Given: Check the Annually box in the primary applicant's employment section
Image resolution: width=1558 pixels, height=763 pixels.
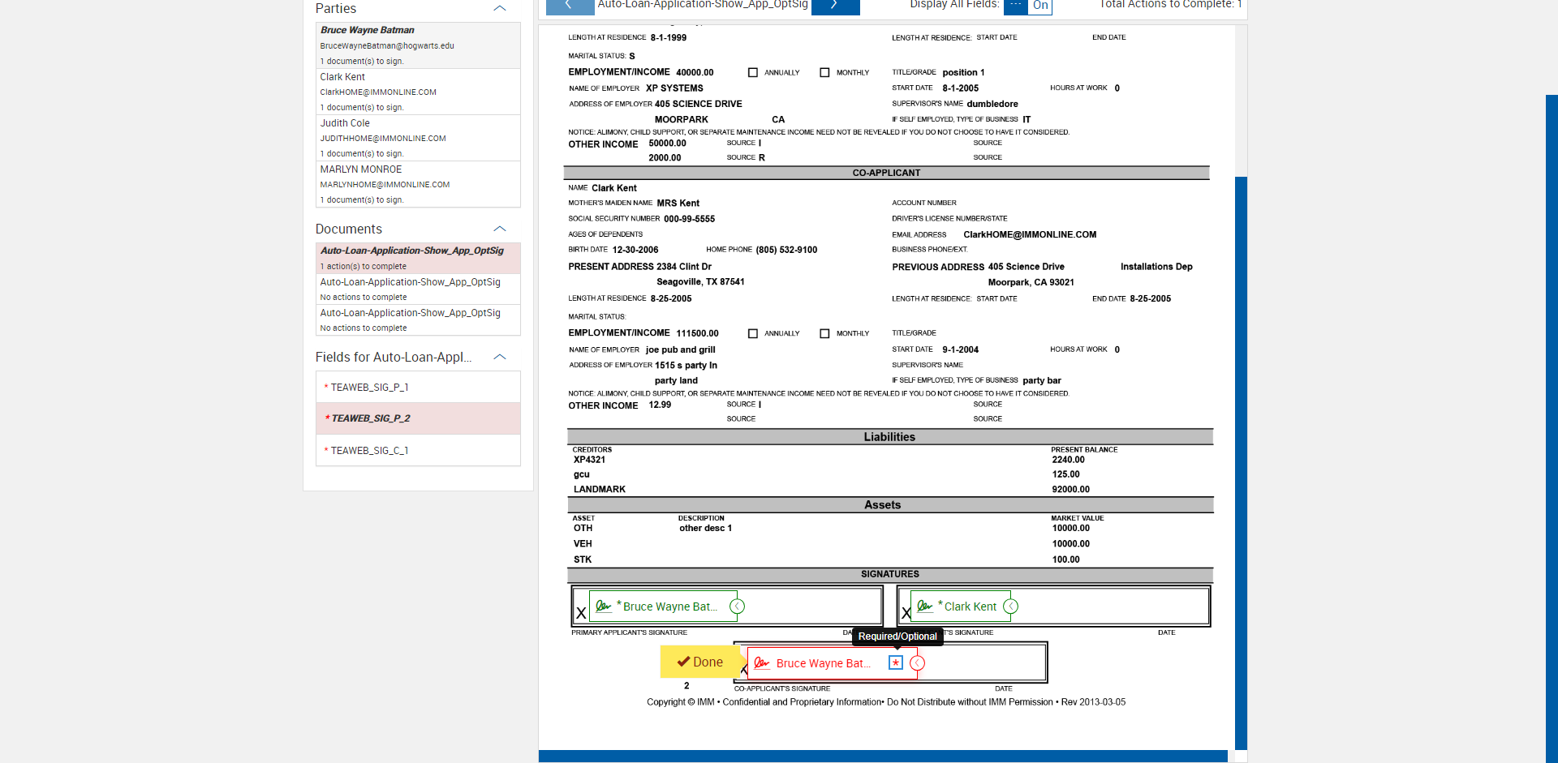Looking at the screenshot, I should click(x=753, y=72).
